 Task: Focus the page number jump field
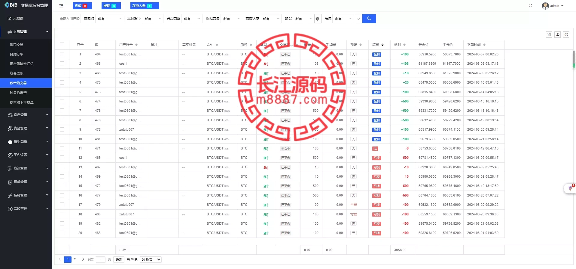(x=101, y=259)
